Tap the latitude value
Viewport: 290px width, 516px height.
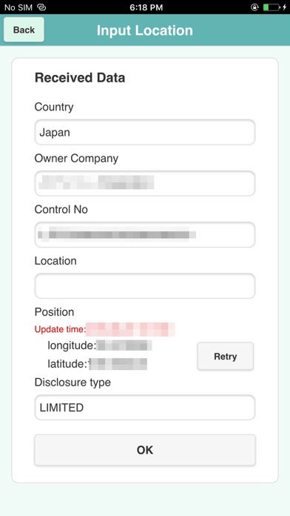point(118,364)
